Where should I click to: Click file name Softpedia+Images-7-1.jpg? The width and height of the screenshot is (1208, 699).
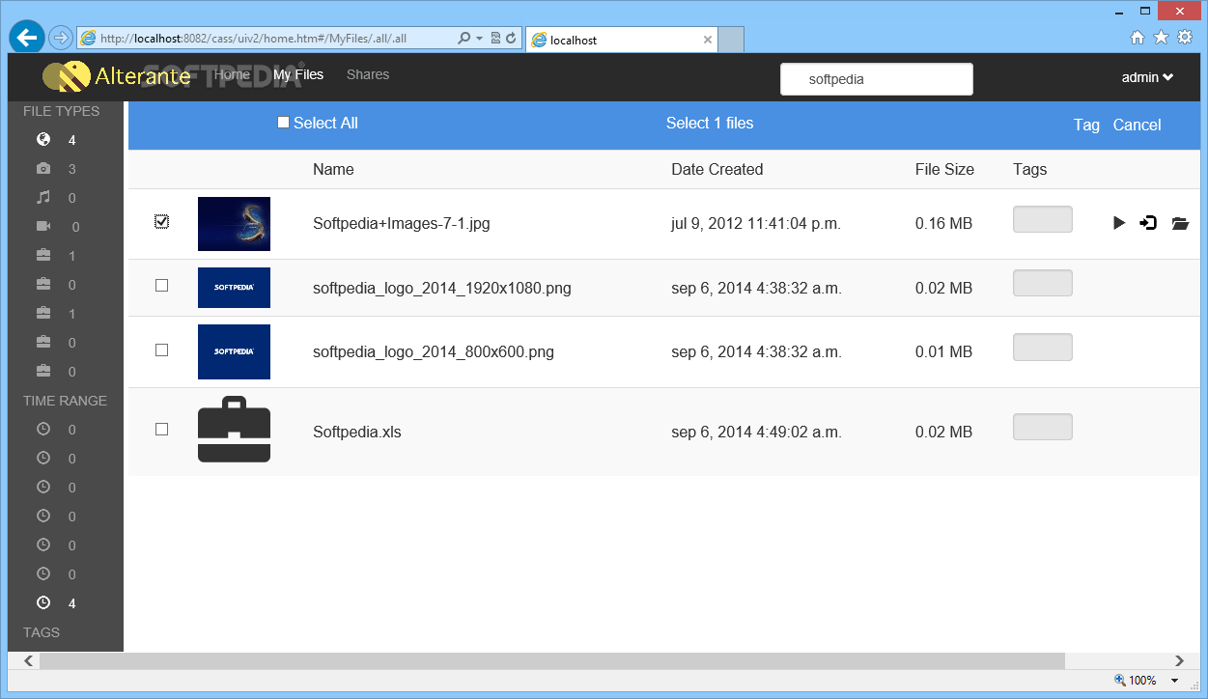pyautogui.click(x=402, y=223)
